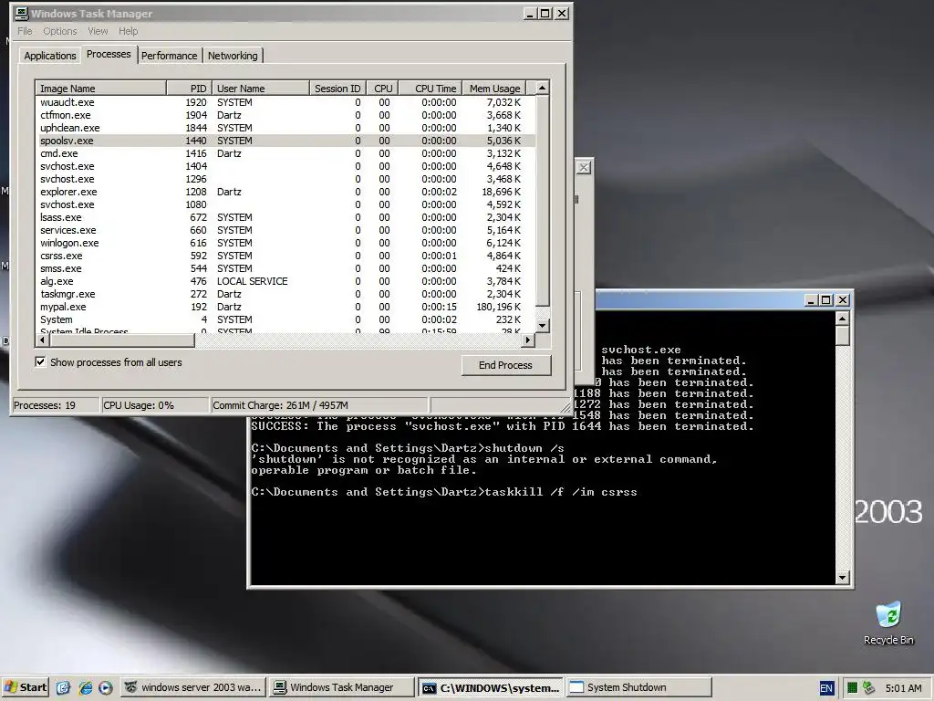Viewport: 934px width, 701px height.
Task: Select the services.exe process row
Action: [x=285, y=230]
